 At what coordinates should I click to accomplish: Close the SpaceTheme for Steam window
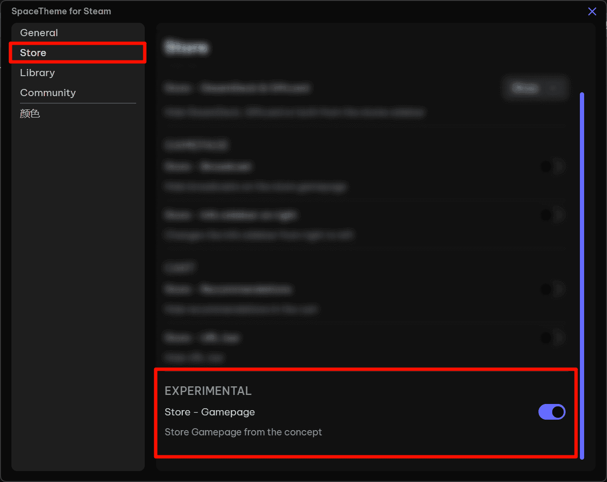tap(592, 11)
